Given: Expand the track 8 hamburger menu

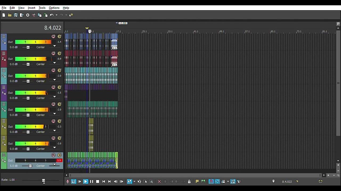Looking at the screenshot, I should tap(4, 155).
